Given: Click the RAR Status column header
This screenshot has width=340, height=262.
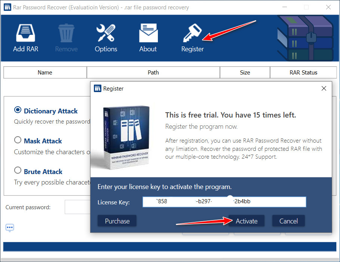Looking at the screenshot, I should pyautogui.click(x=303, y=73).
